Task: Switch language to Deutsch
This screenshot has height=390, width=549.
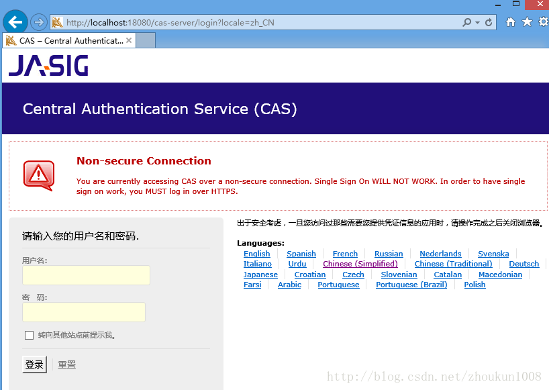Action: pyautogui.click(x=523, y=264)
